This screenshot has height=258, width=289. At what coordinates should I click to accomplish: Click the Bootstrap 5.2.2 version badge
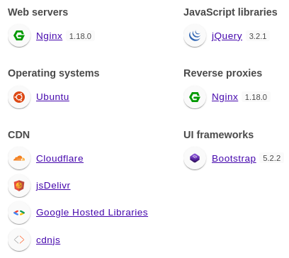[x=272, y=158]
